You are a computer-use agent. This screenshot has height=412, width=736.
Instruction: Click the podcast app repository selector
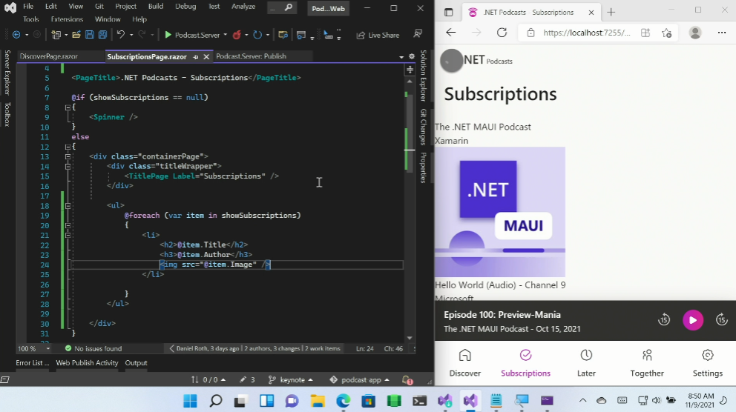[360, 379]
